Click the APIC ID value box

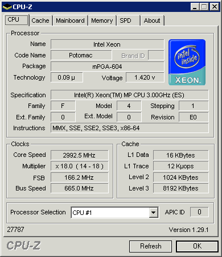pyautogui.click(x=199, y=212)
